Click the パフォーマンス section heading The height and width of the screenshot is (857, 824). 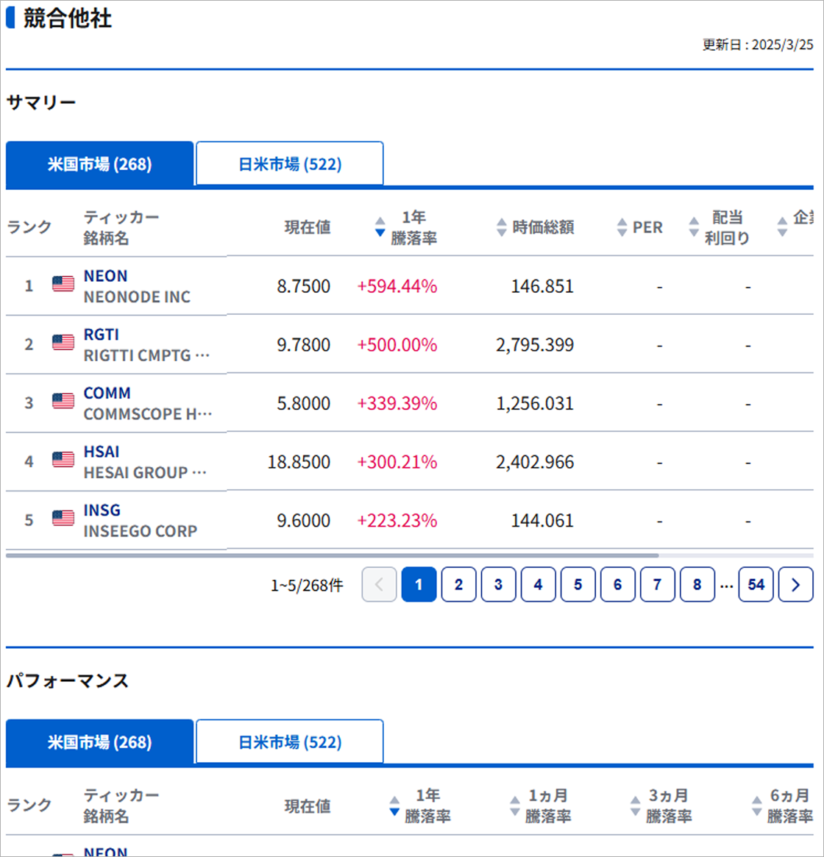pyautogui.click(x=67, y=680)
